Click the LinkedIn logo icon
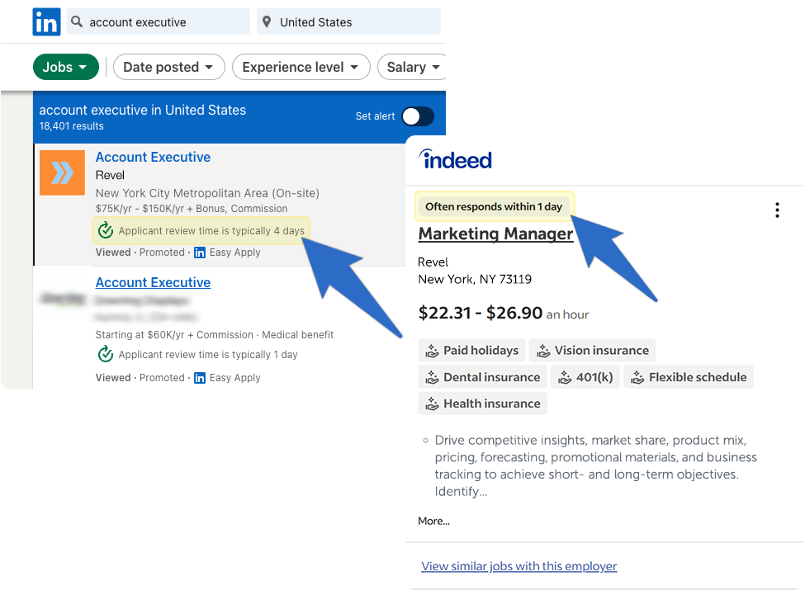 tap(46, 22)
